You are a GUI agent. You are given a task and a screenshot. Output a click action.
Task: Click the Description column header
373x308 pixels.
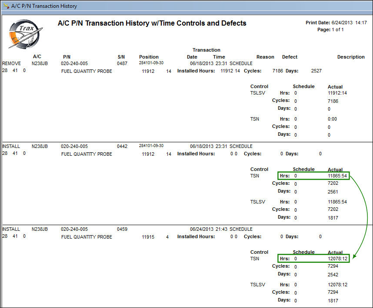click(351, 57)
